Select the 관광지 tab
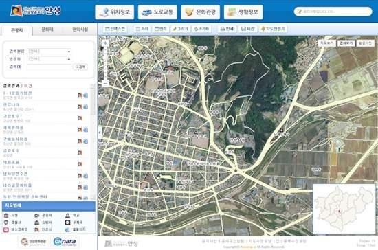378x250 pixels. click(x=17, y=30)
